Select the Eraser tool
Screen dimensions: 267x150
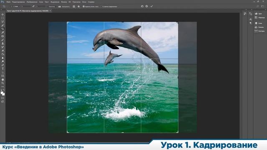click(3, 50)
